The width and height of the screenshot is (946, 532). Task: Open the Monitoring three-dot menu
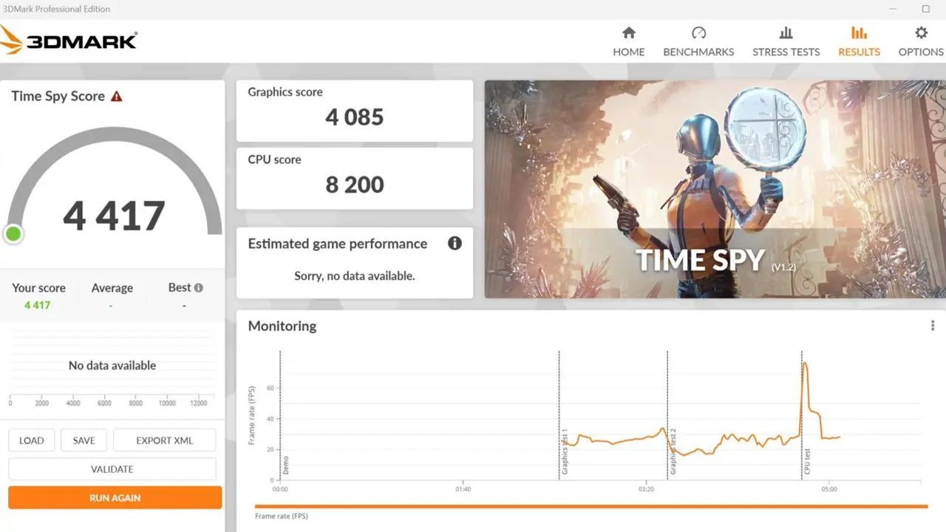coord(933,326)
